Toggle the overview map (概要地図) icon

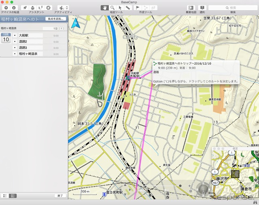click(191, 8)
